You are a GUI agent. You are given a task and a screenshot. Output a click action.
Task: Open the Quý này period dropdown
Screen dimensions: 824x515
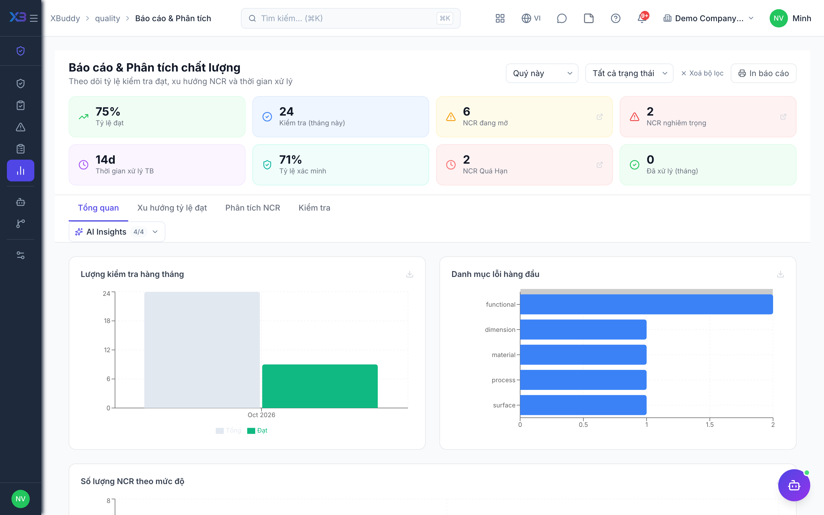[542, 73]
